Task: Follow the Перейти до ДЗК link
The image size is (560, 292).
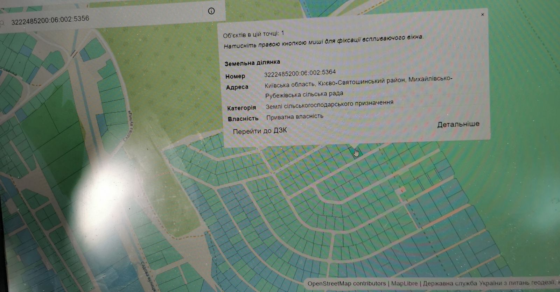Action: pos(260,131)
